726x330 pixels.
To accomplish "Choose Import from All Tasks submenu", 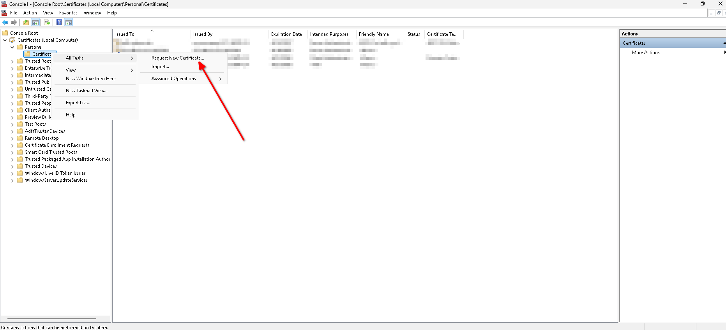I will [x=160, y=67].
